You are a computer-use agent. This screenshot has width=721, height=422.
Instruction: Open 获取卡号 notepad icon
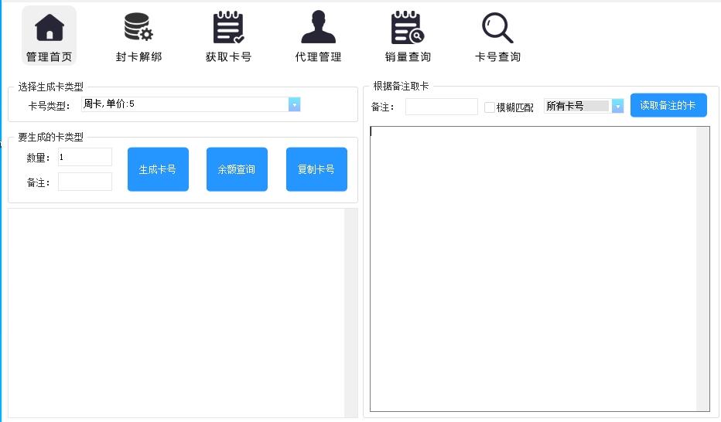[228, 28]
